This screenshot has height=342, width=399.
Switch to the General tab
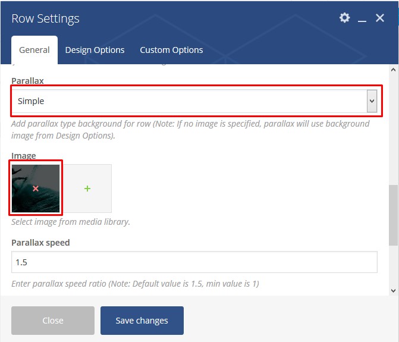click(x=34, y=50)
